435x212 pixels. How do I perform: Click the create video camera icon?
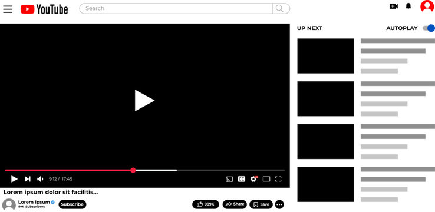(394, 6)
